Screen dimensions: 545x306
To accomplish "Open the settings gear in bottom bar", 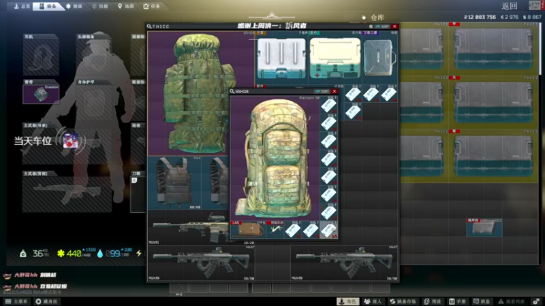I will click(536, 301).
